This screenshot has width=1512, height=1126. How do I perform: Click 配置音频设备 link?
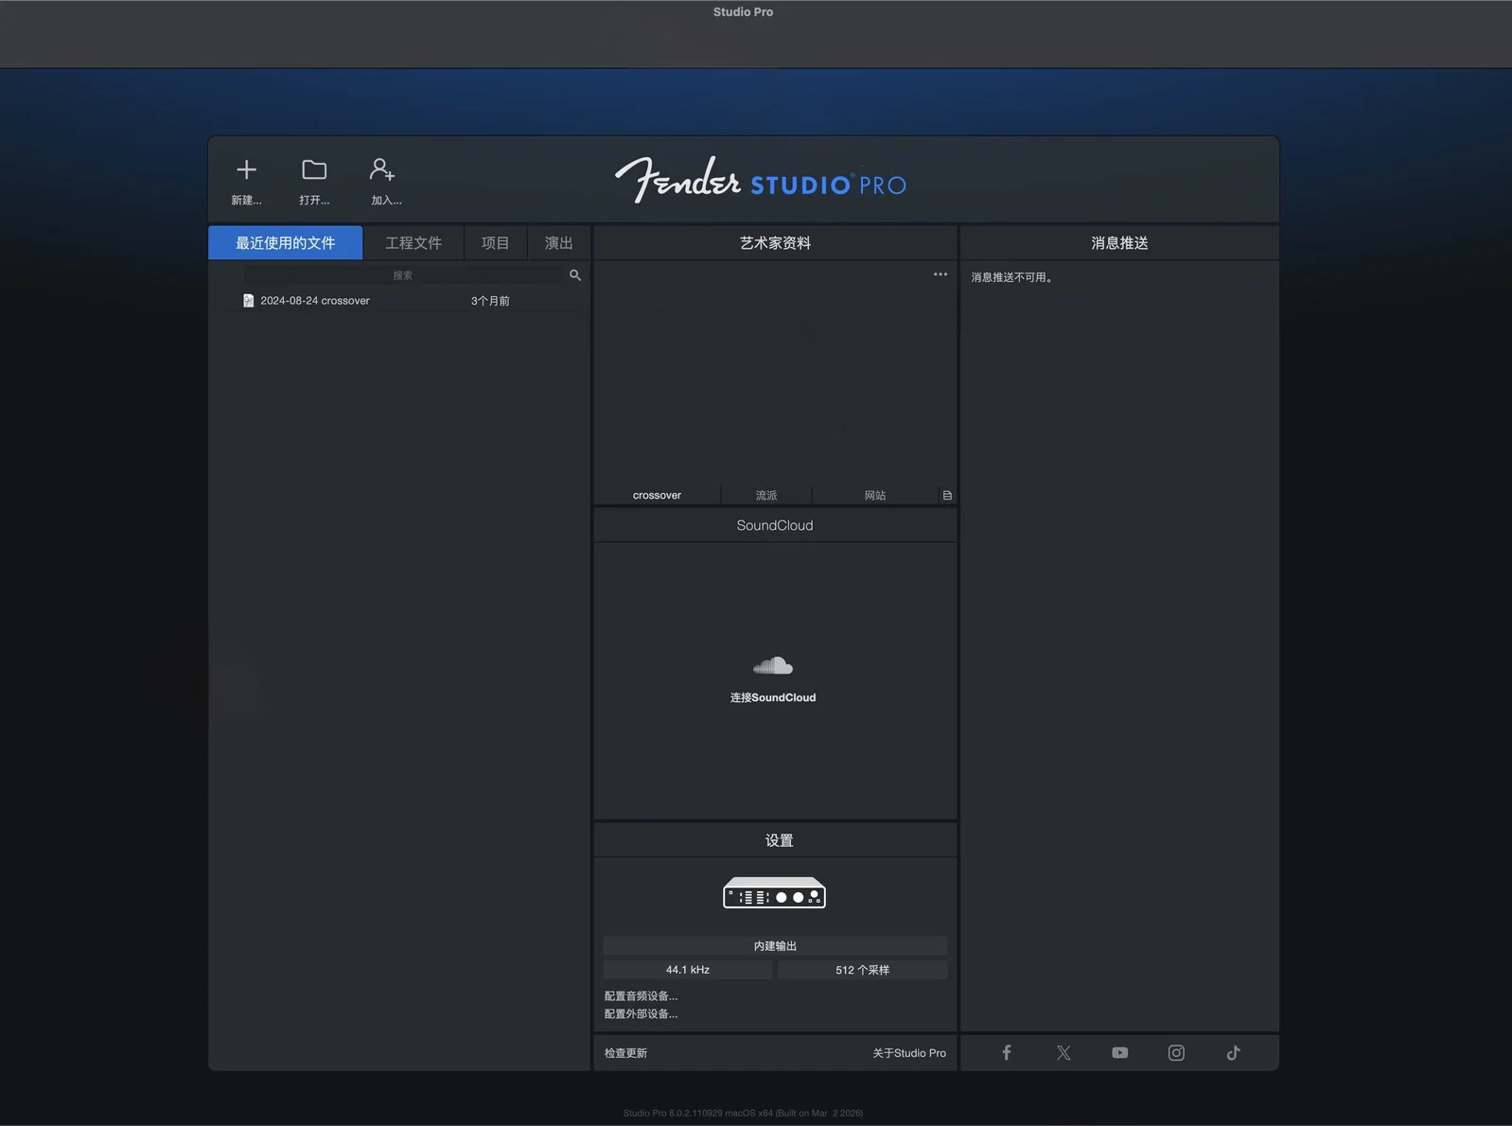[641, 996]
